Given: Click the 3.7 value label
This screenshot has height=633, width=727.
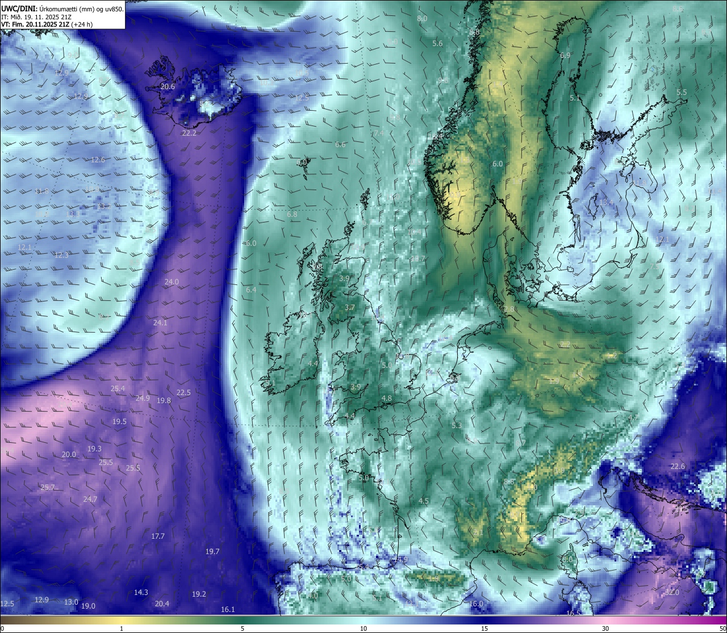Looking at the screenshot, I should [350, 307].
